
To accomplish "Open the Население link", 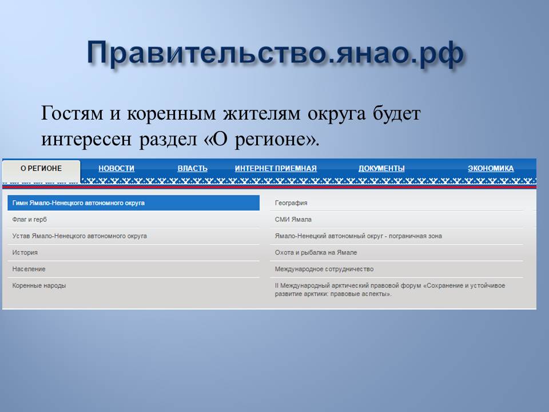I will tap(29, 269).
